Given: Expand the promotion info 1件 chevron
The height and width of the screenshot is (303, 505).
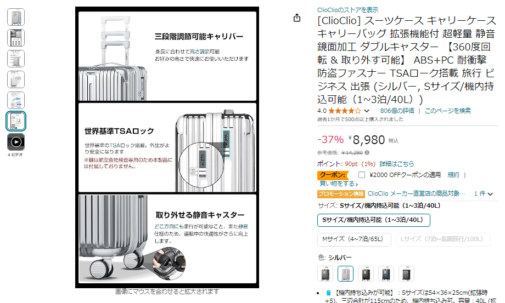Looking at the screenshot, I should 490,194.
